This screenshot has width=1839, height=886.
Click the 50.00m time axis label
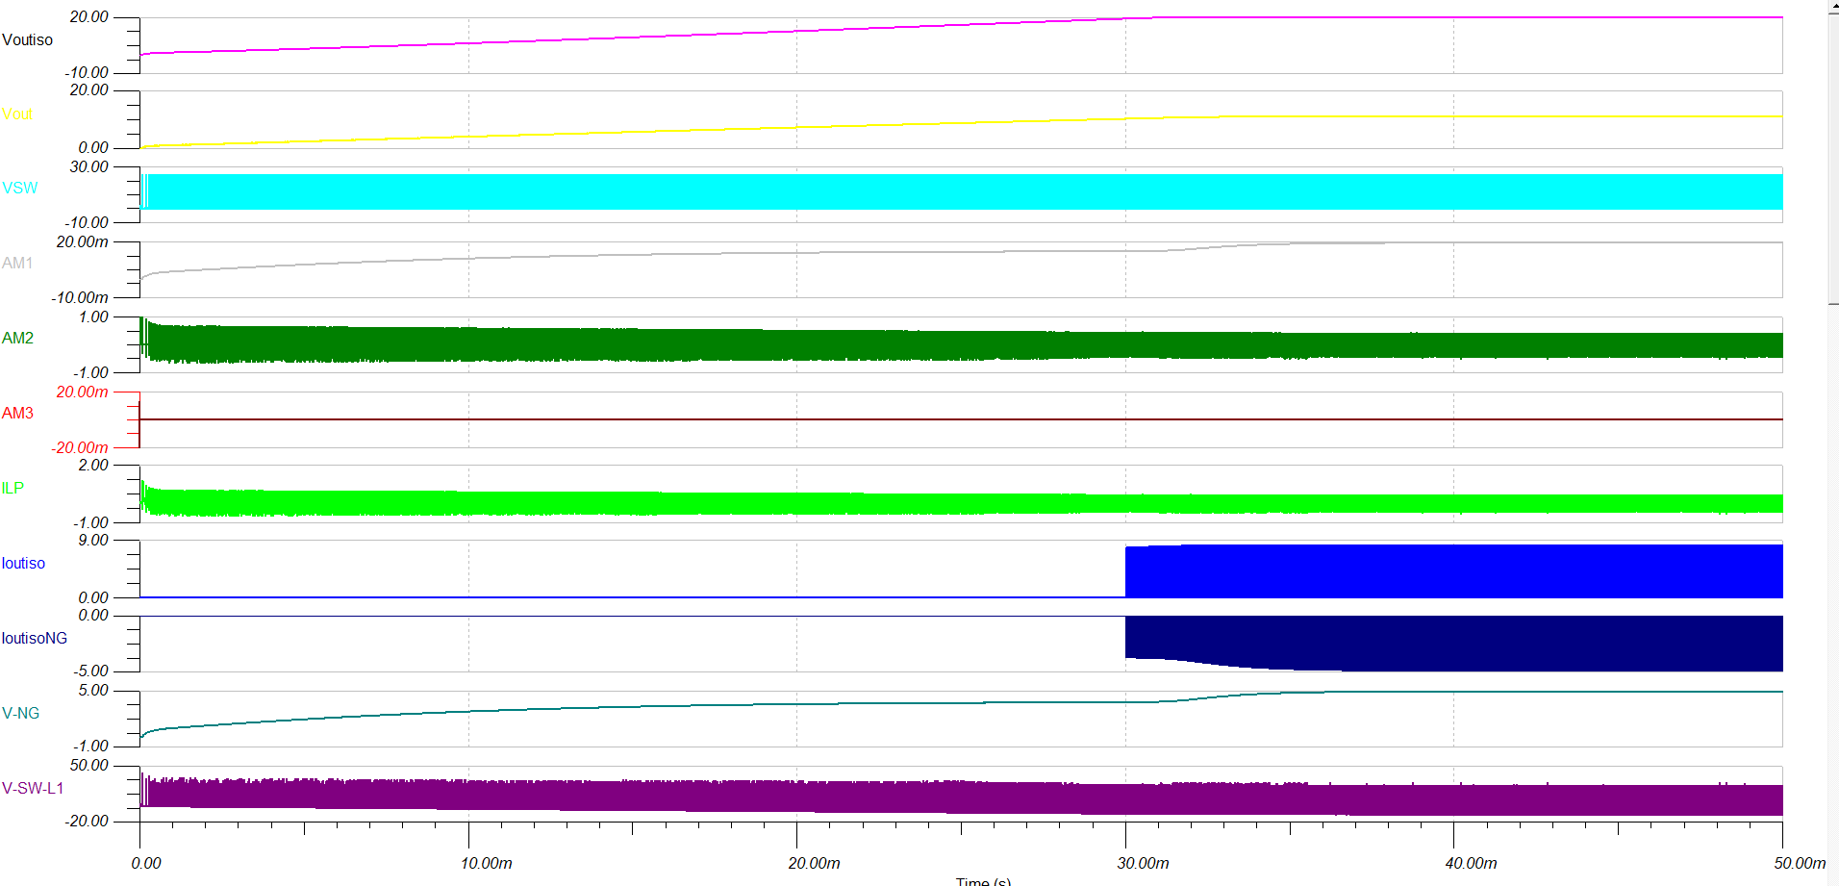(1801, 864)
